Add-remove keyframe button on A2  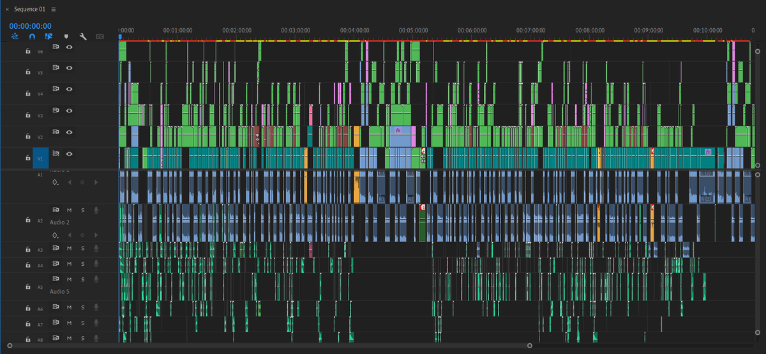82,235
